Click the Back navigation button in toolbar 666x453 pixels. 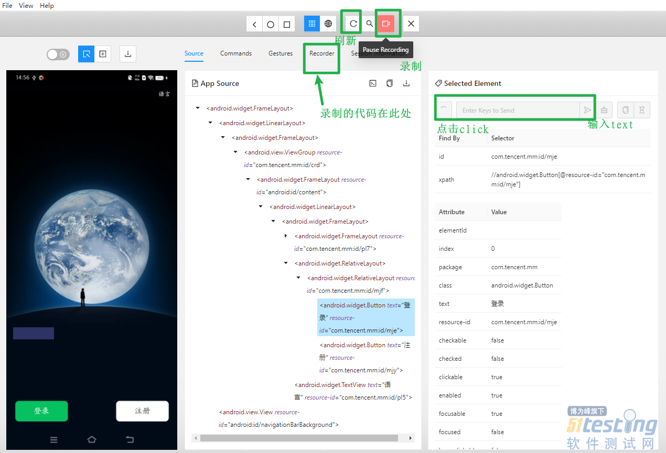tap(254, 24)
